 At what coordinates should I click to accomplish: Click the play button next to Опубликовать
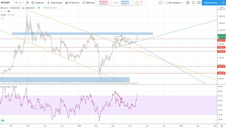point(223,3)
